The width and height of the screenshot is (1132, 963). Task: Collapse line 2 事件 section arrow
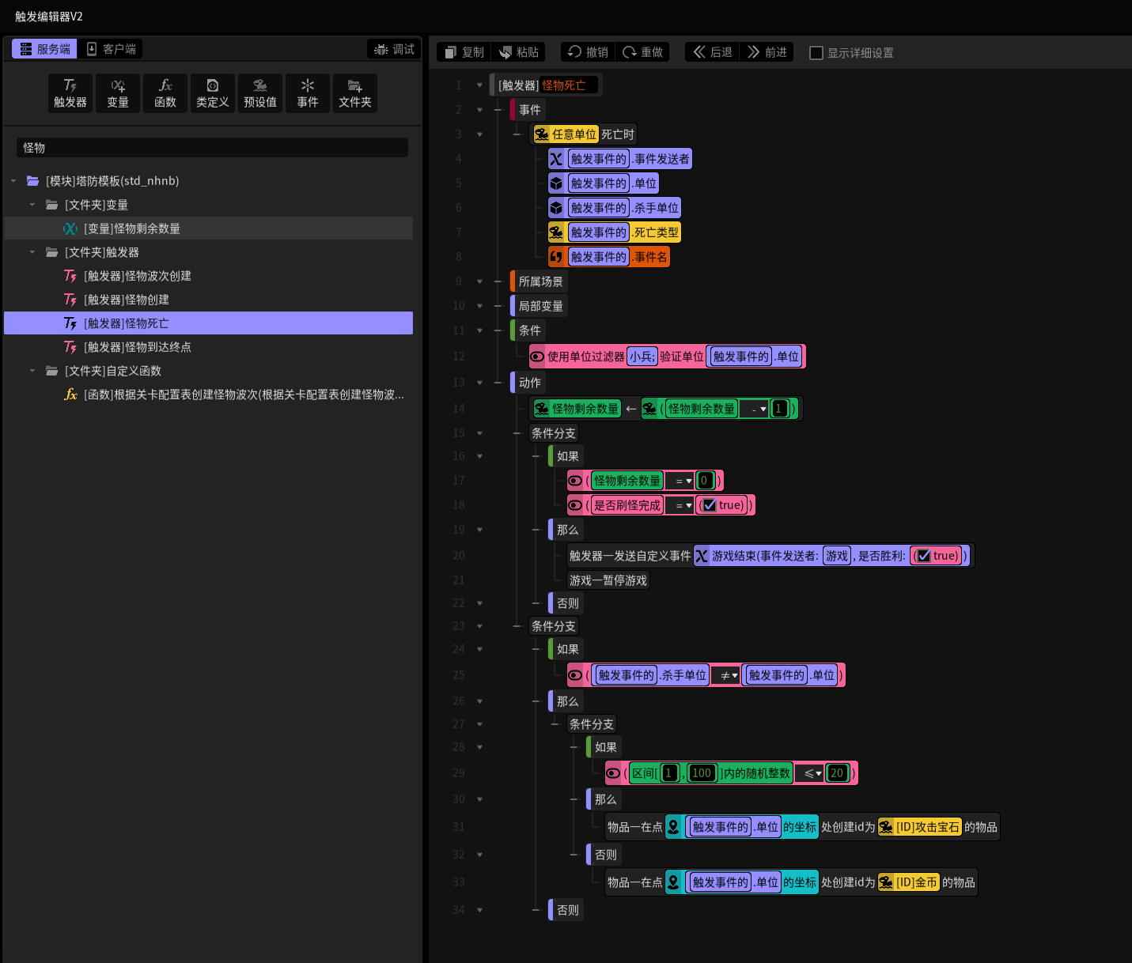point(479,110)
